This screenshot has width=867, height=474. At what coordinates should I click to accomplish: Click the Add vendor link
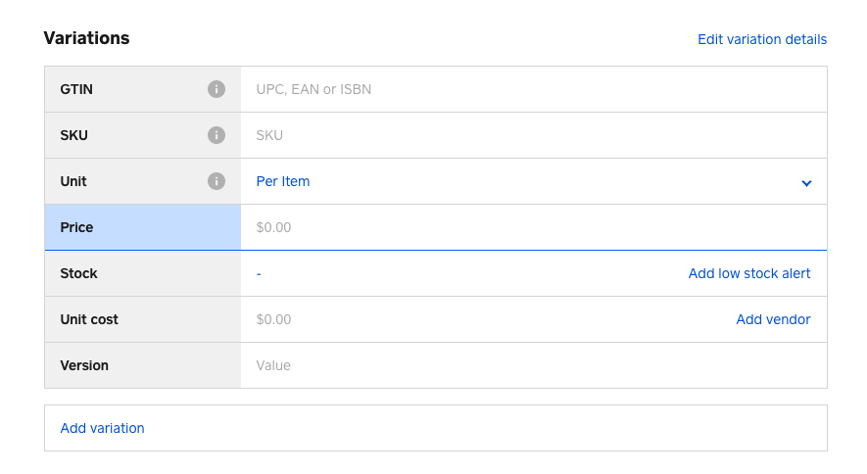[773, 319]
